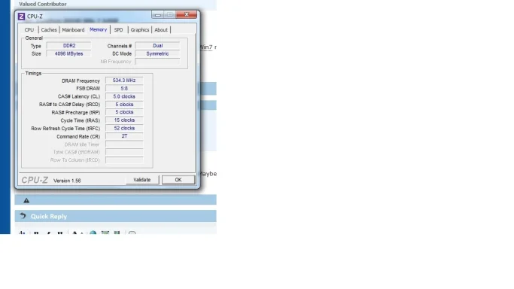Switch to the CPU tab
514x289 pixels.
[x=29, y=30]
